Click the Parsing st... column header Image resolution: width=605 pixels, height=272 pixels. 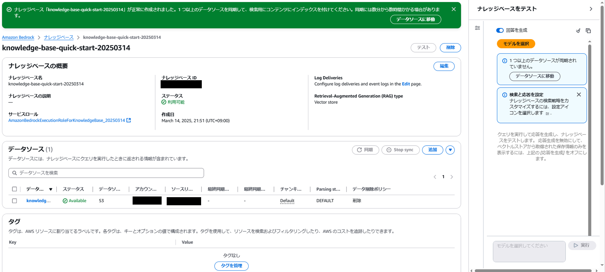(328, 189)
